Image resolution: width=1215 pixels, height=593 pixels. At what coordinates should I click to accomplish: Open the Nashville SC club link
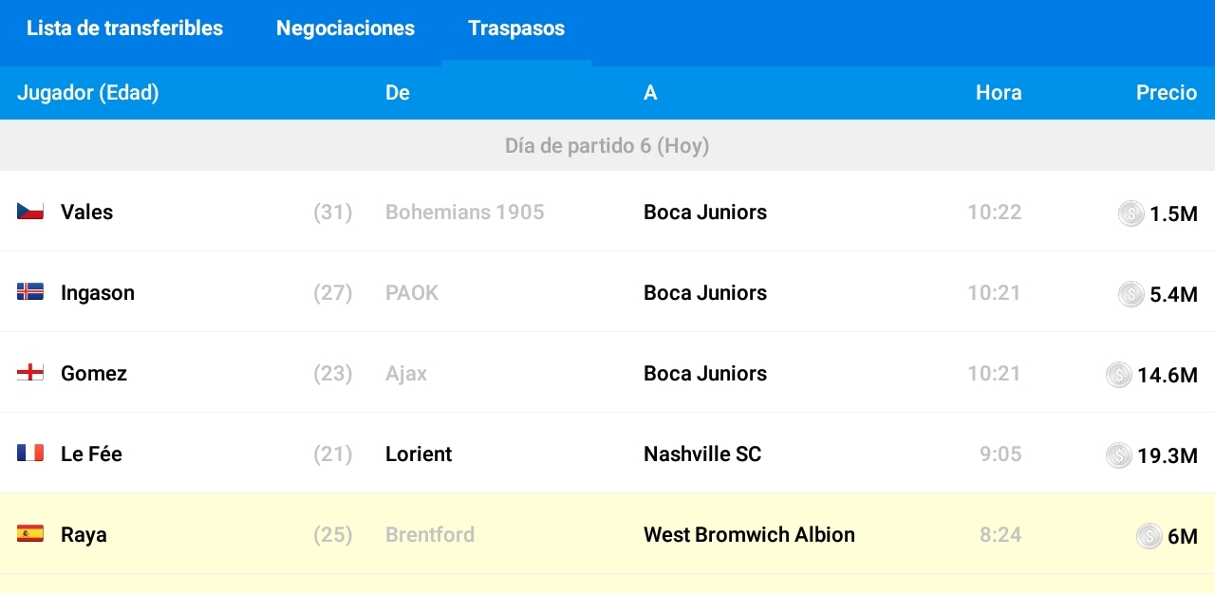[x=702, y=454]
